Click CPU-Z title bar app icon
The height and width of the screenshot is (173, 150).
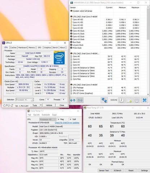pyautogui.click(x=4, y=43)
